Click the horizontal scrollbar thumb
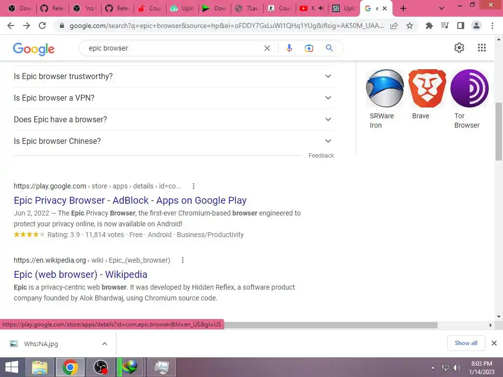The width and height of the screenshot is (503, 377). [x=331, y=325]
